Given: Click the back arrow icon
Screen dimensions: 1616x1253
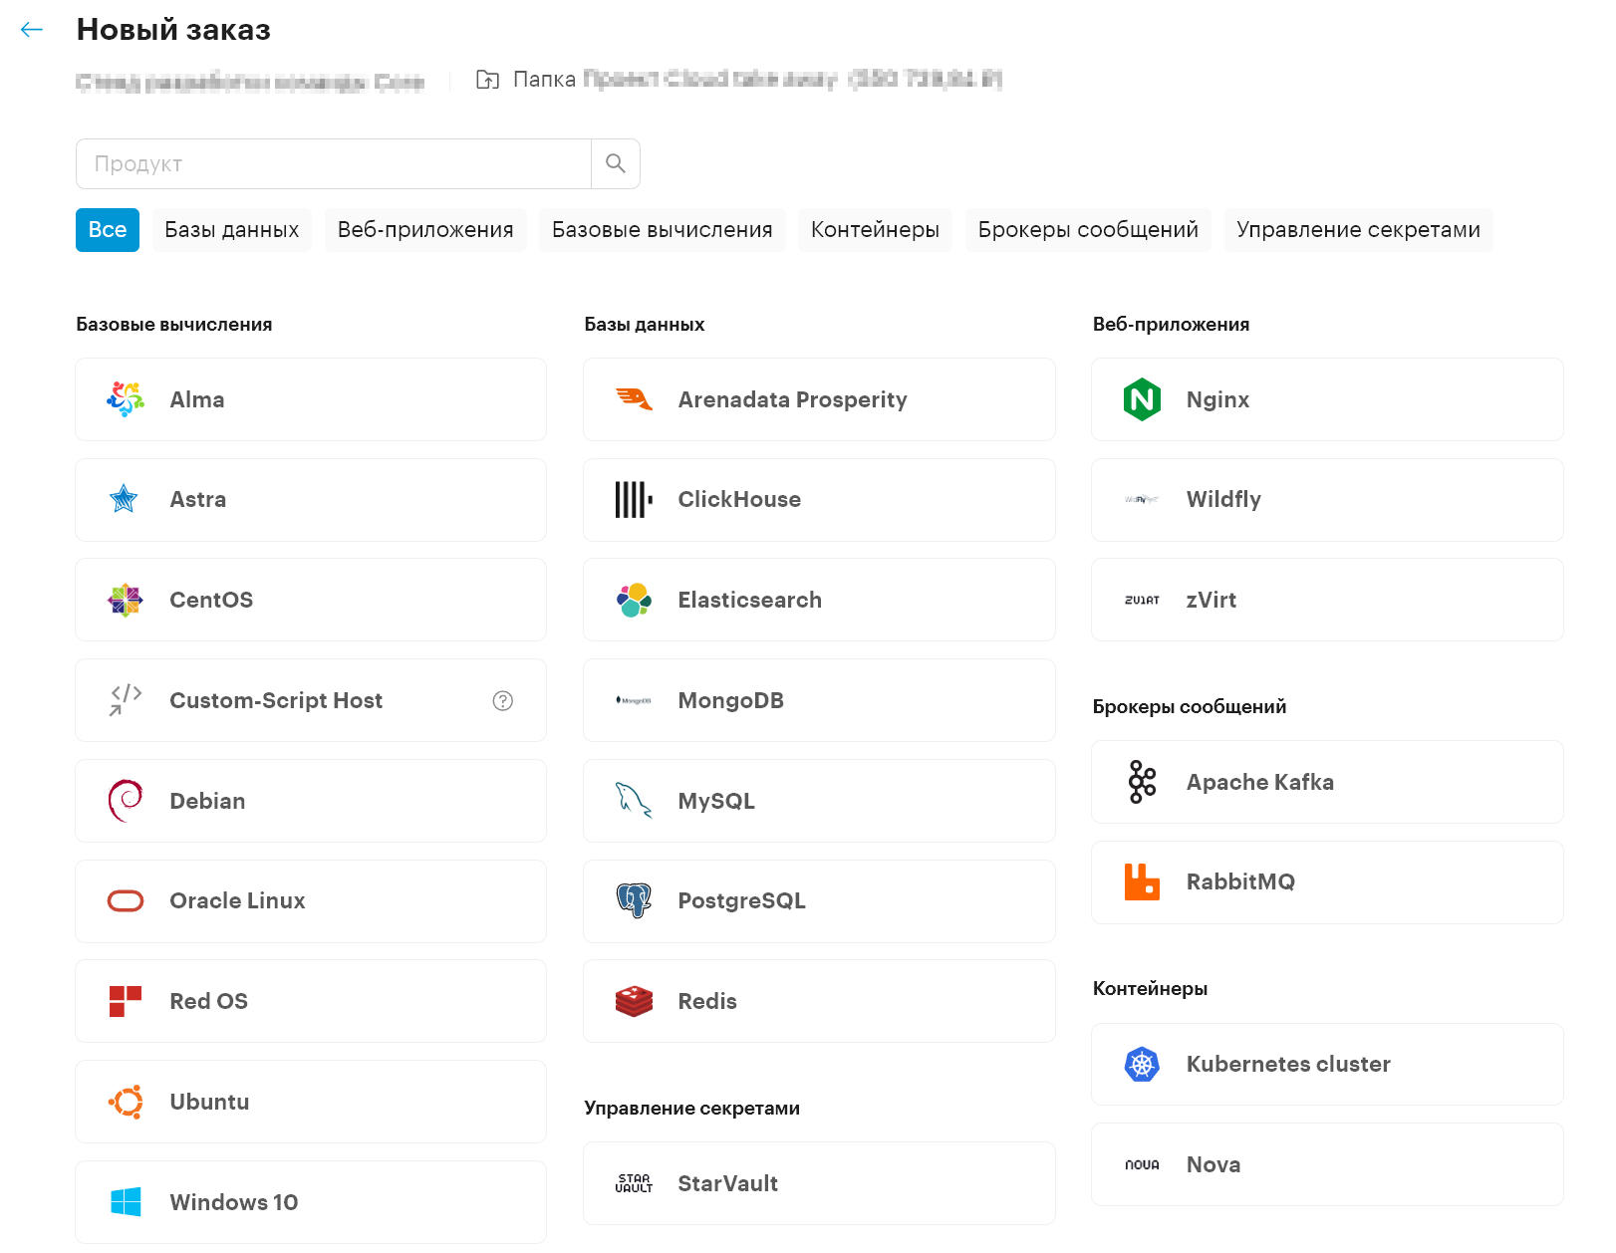Looking at the screenshot, I should [32, 30].
